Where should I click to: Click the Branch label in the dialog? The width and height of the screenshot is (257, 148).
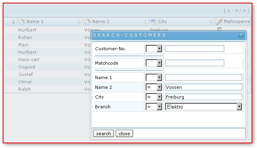pyautogui.click(x=103, y=107)
